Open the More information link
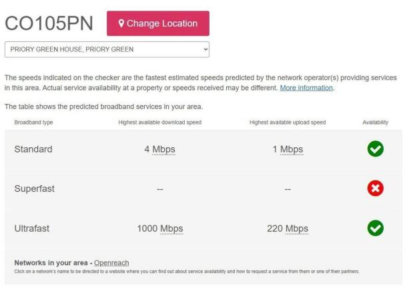407x291 pixels. [306, 88]
